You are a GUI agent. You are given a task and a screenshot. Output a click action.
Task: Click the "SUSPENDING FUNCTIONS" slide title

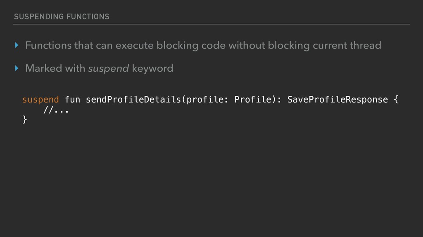[62, 16]
